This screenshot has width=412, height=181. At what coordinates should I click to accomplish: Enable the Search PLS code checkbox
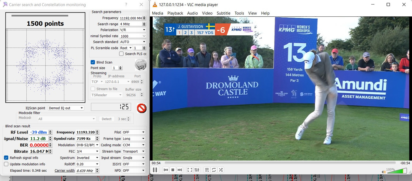tap(122, 54)
